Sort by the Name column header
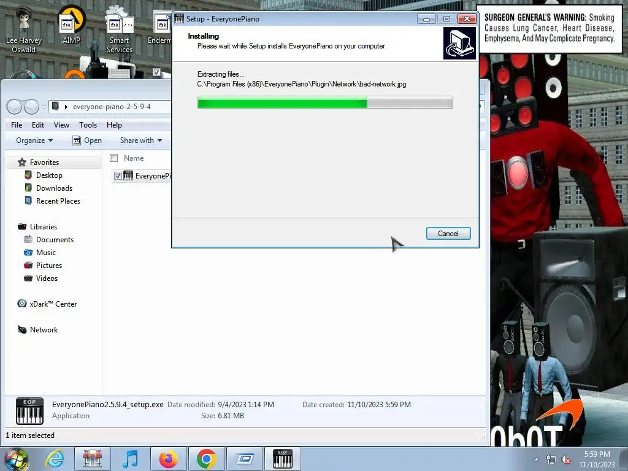Screen dimensions: 628x471 (134, 158)
